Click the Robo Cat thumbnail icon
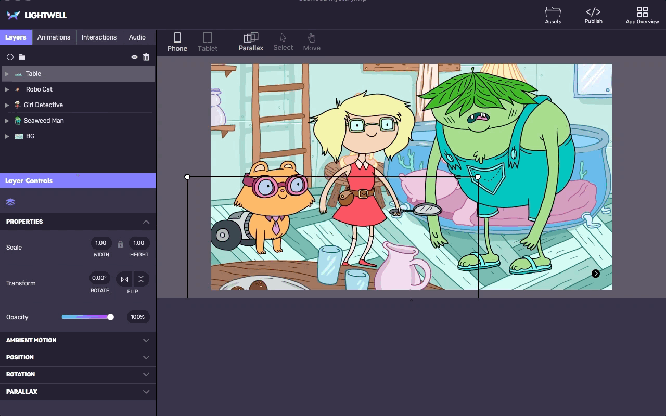The width and height of the screenshot is (666, 416). coord(18,89)
